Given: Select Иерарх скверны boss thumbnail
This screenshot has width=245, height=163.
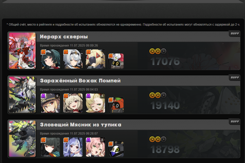Looking at the screenshot, I should pos(22,51).
